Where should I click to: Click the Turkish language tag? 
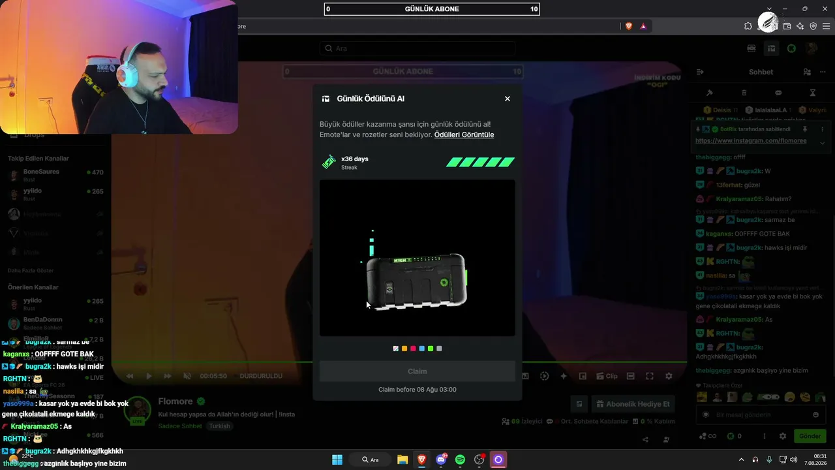pyautogui.click(x=219, y=426)
